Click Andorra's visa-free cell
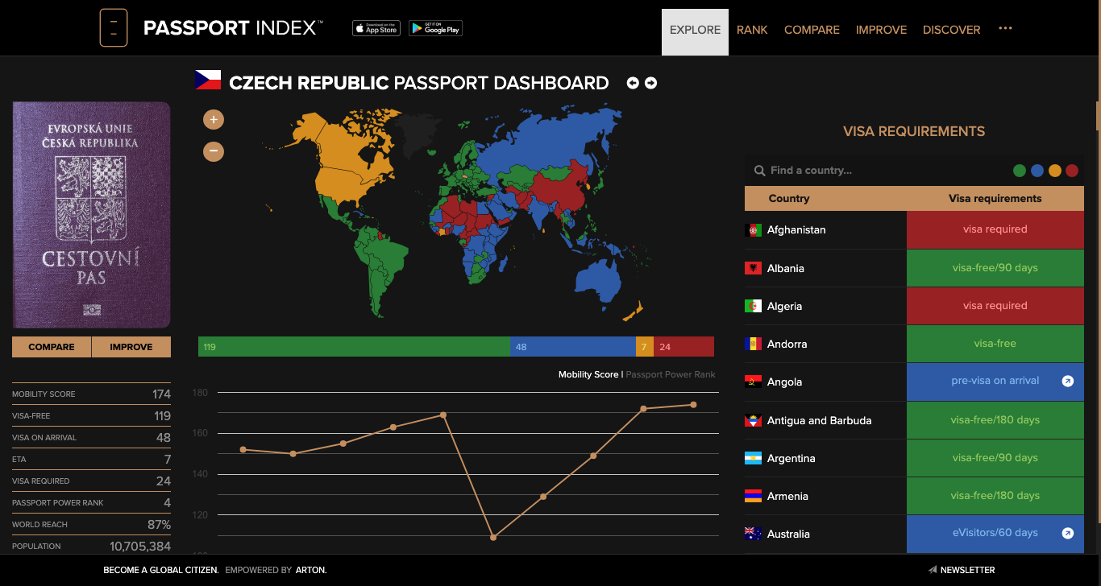This screenshot has height=586, width=1101. (995, 344)
